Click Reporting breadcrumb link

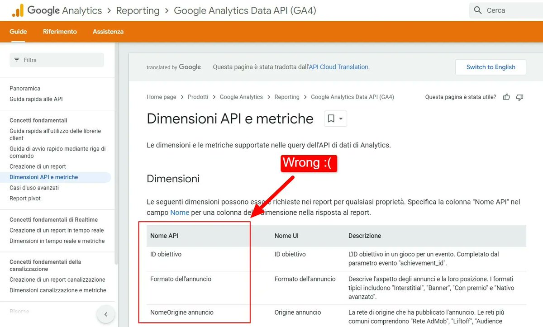[287, 97]
